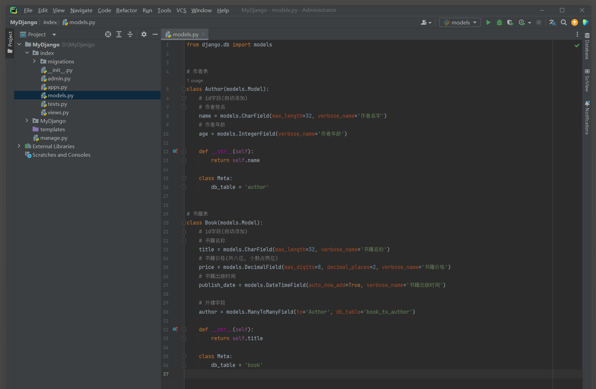Open the user account menu icon
The width and height of the screenshot is (596, 389).
pyautogui.click(x=426, y=22)
